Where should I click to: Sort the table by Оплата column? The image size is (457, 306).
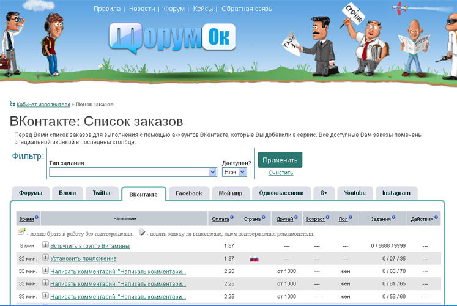pyautogui.click(x=220, y=220)
